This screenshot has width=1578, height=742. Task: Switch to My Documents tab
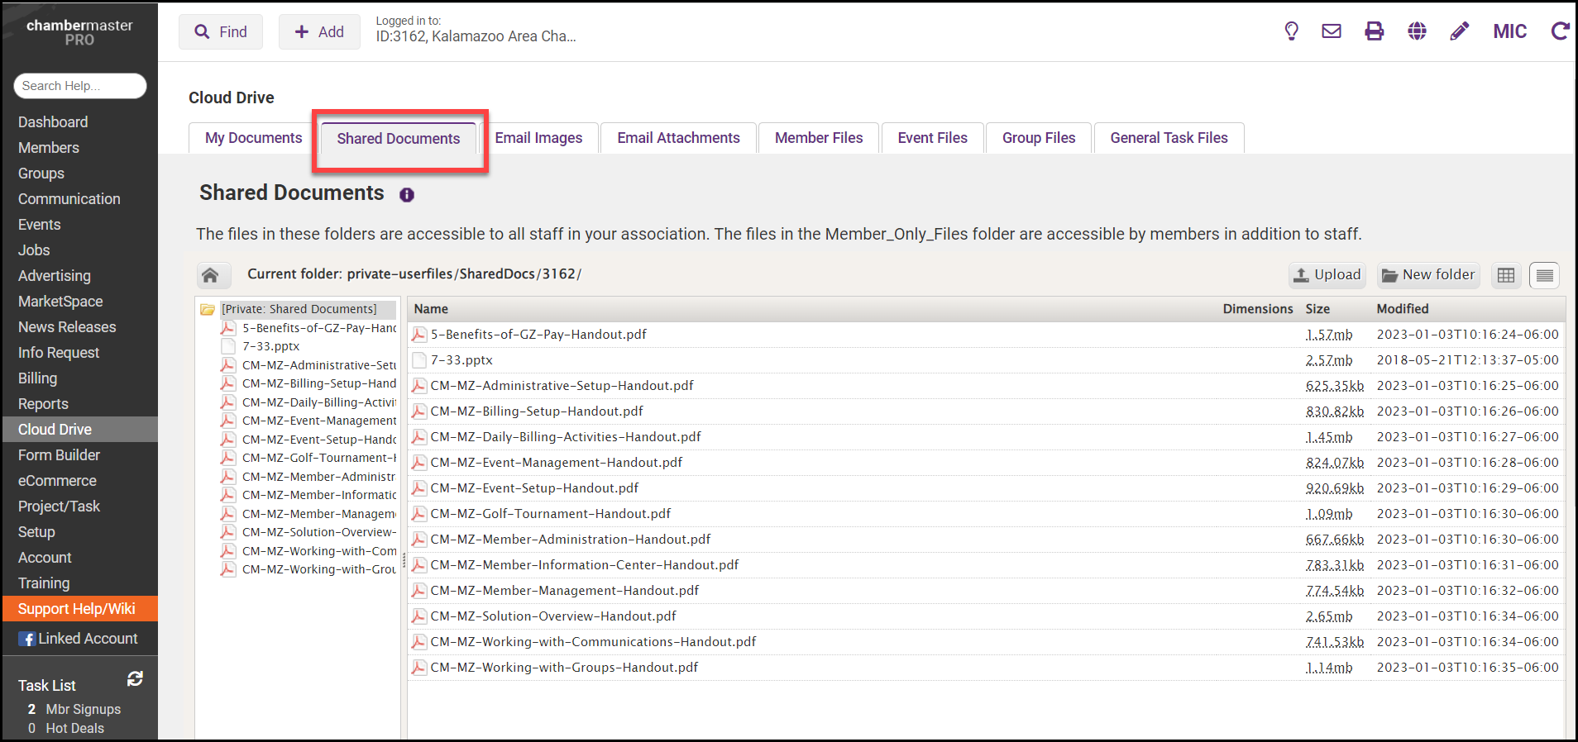pos(253,138)
